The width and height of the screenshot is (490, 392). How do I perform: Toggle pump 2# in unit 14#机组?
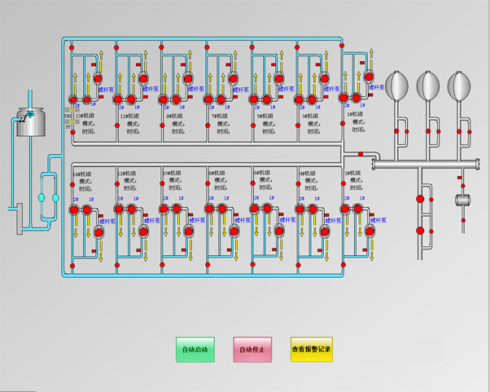point(74,209)
